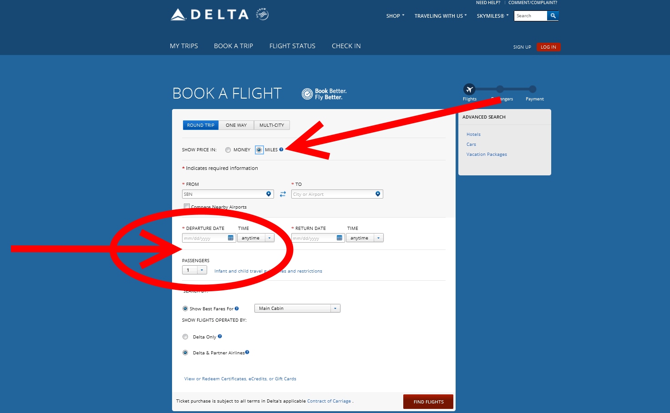Select the swap origin and destination arrows icon
670x413 pixels.
point(283,194)
